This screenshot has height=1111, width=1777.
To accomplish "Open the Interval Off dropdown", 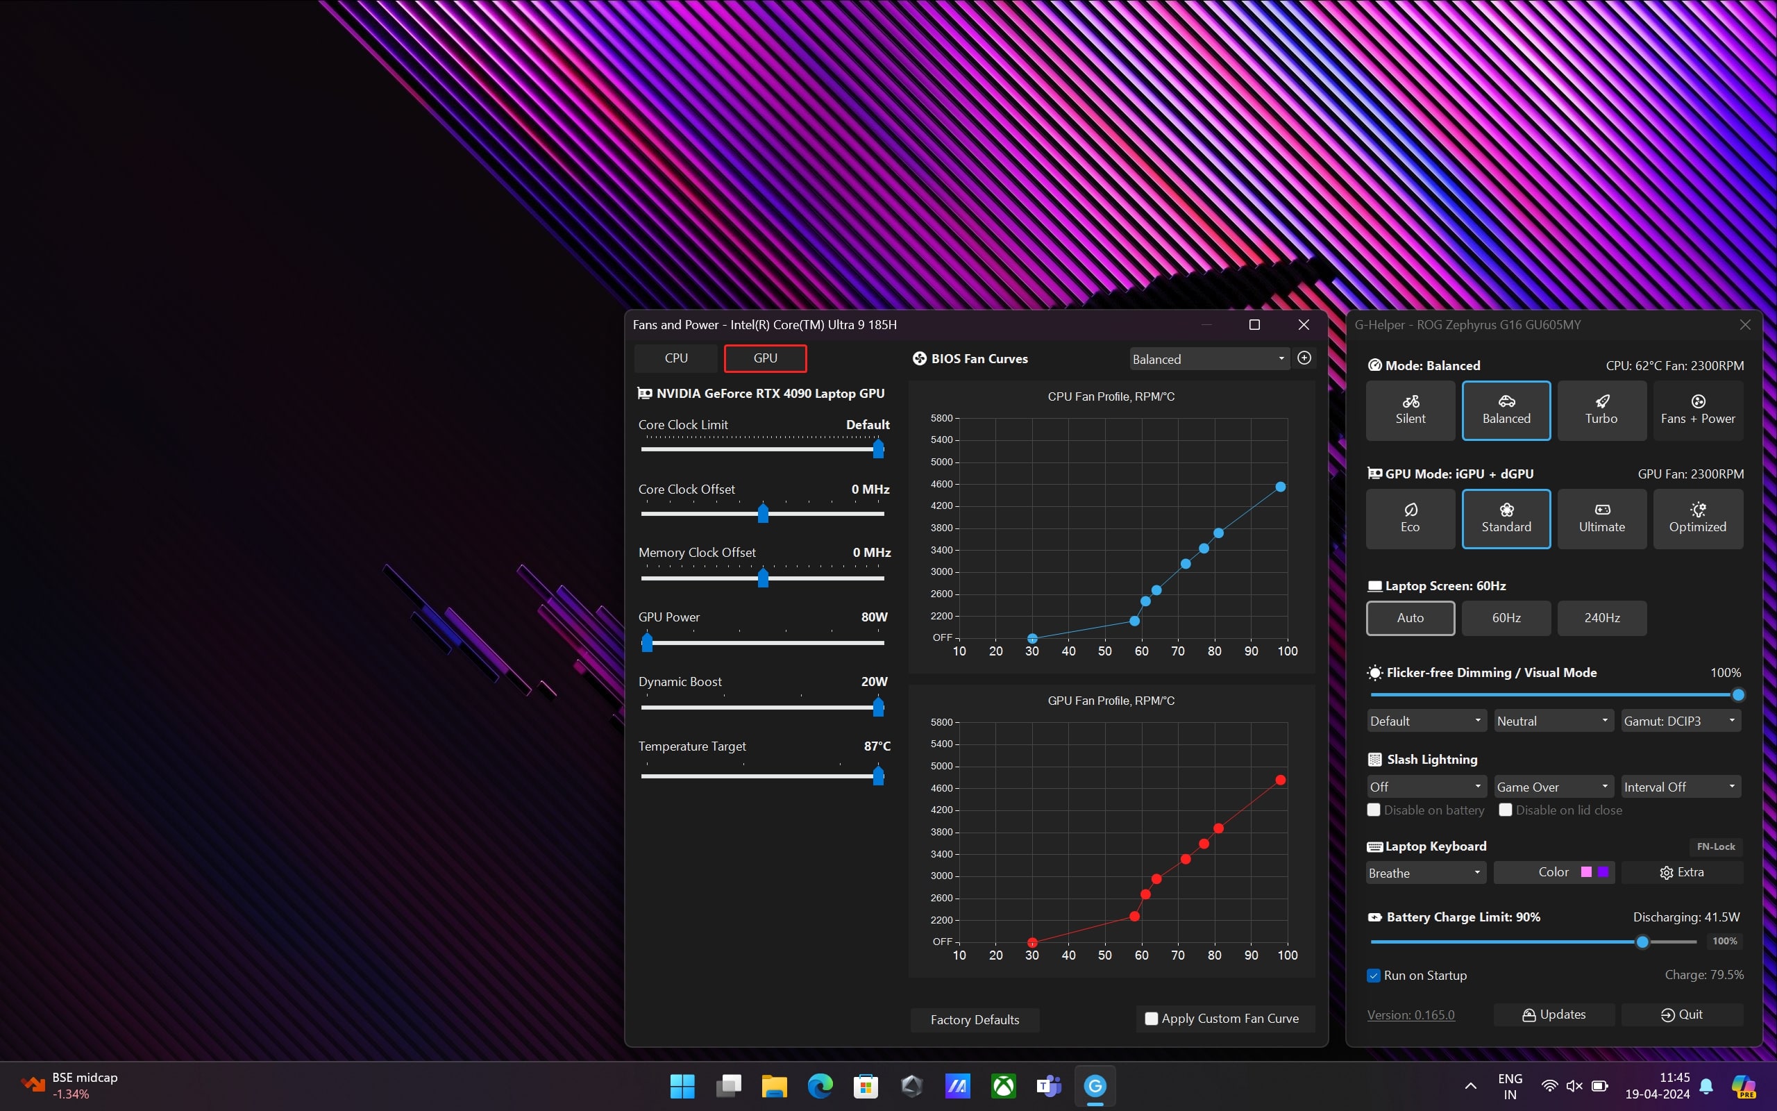I will [1681, 787].
